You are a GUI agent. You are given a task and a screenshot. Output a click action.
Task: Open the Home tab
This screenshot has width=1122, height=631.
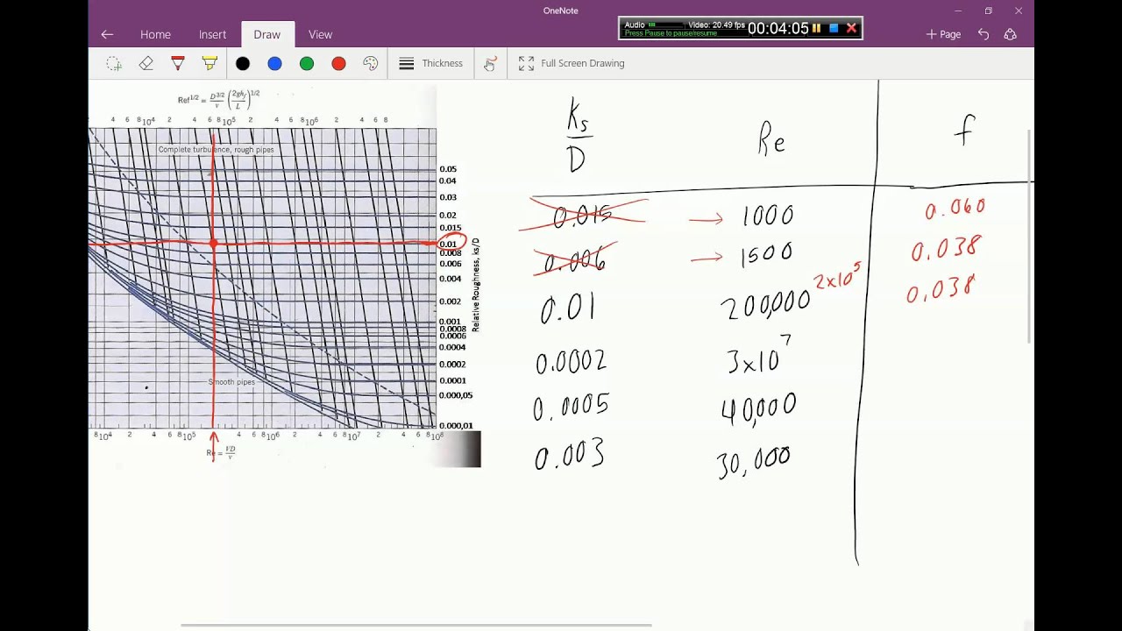coord(155,34)
